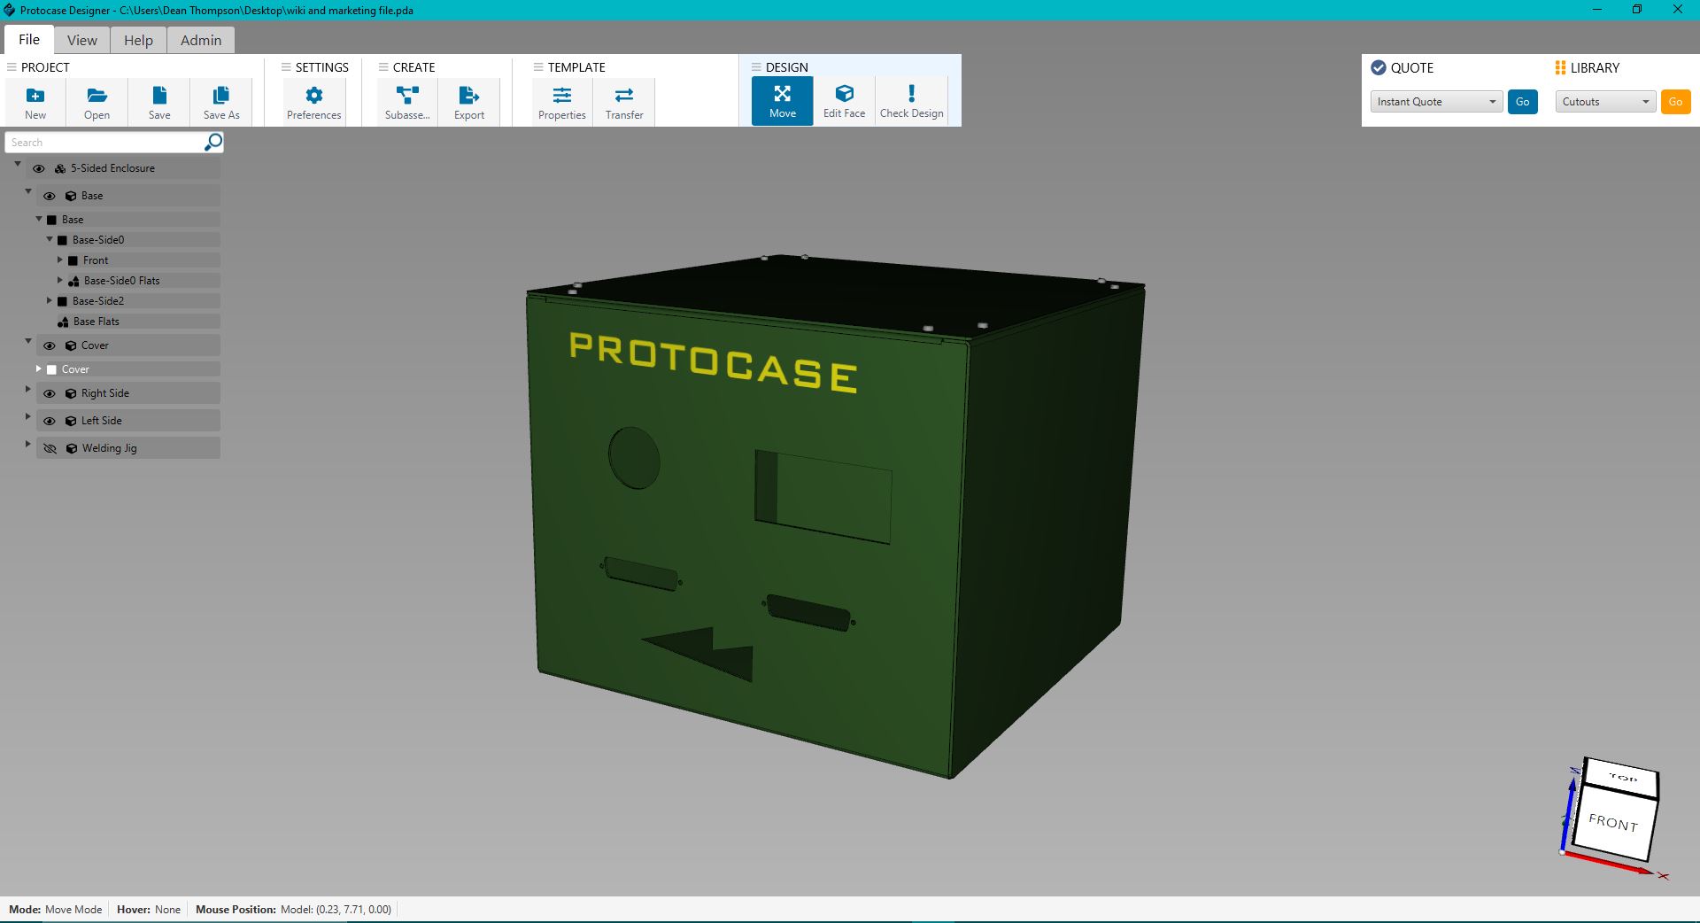Screen dimensions: 1700x923
Task: Click the Base part cube icon
Action: point(71,196)
